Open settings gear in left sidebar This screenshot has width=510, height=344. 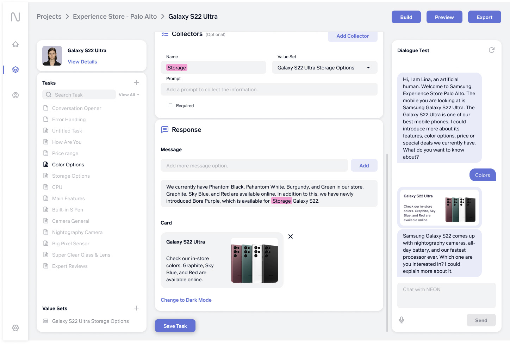pos(15,328)
